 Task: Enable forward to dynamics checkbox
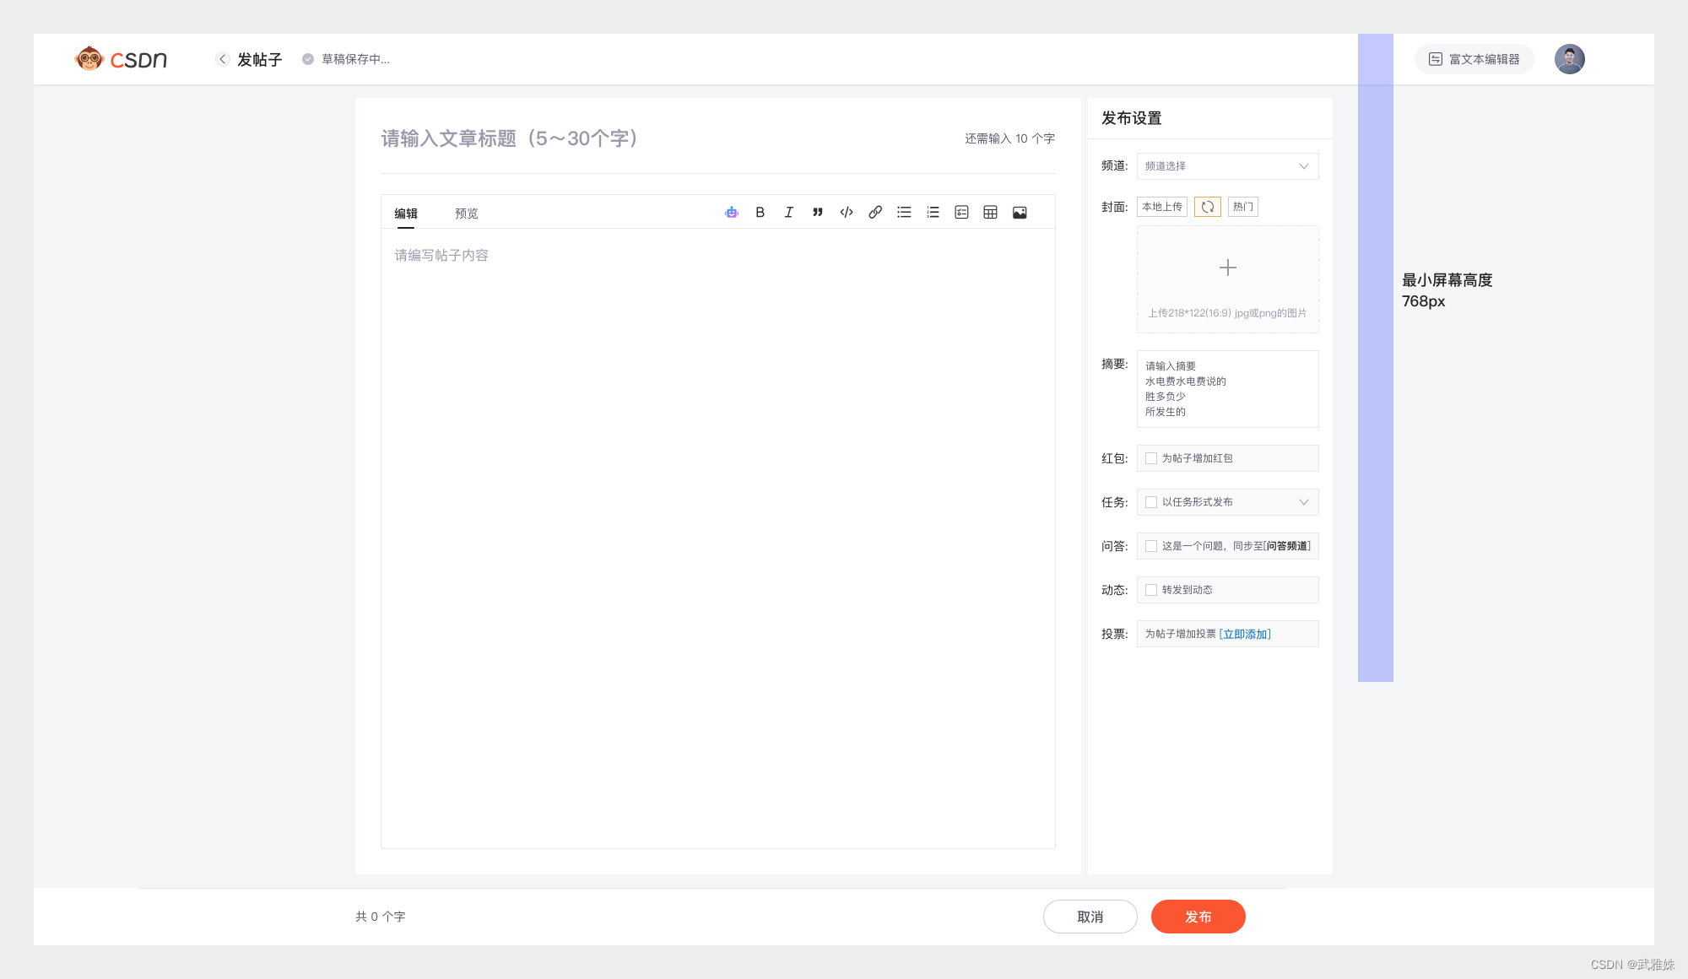(x=1151, y=590)
